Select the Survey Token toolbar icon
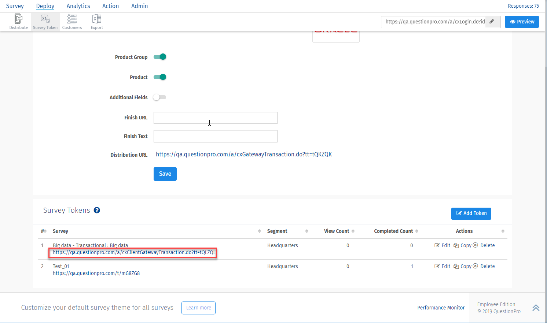This screenshot has width=547, height=323. [45, 22]
